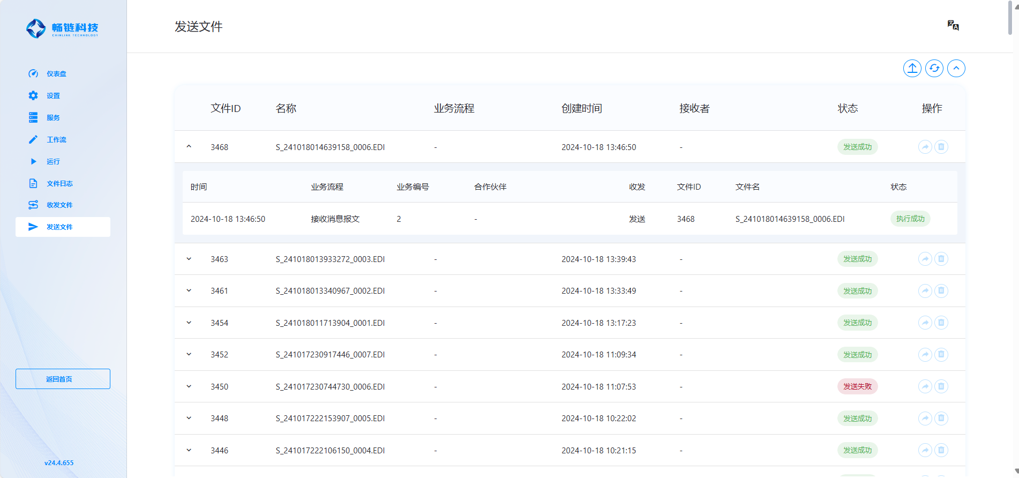Click the language translate icon
This screenshot has width=1019, height=478.
tap(953, 25)
